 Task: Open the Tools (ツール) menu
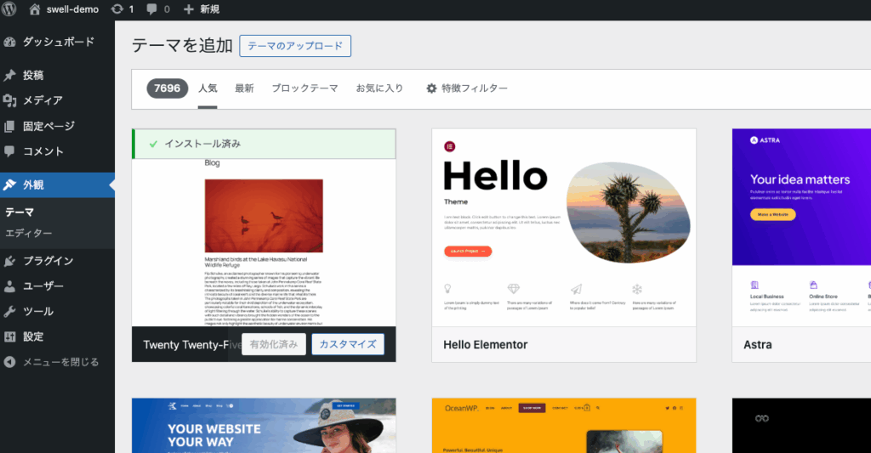pyautogui.click(x=37, y=311)
